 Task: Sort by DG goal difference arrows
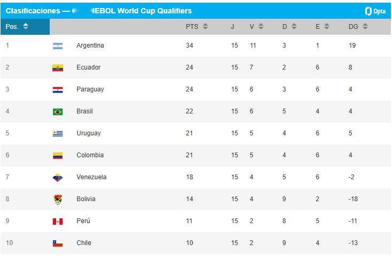365,26
